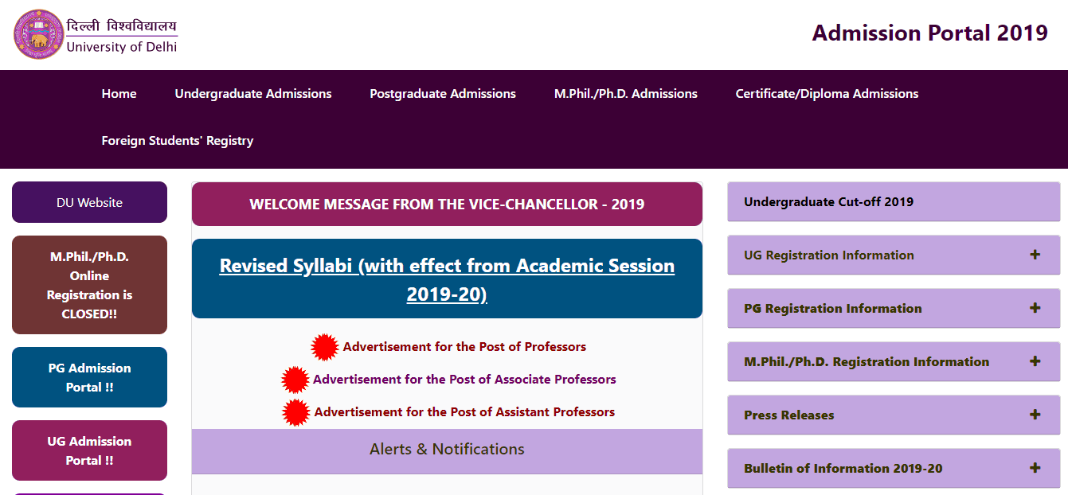Screen dimensions: 1068x495
Task: Open Undergraduate Admissions menu item
Action: tap(253, 94)
